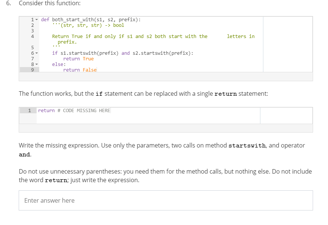Click the fold icon beside the else keyword
This screenshot has width=328, height=225.
coord(36,64)
